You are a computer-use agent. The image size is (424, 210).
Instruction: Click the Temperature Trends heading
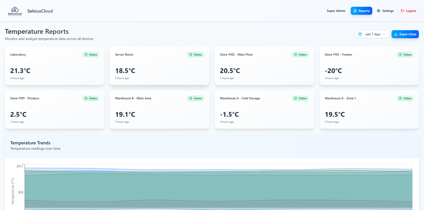point(30,143)
